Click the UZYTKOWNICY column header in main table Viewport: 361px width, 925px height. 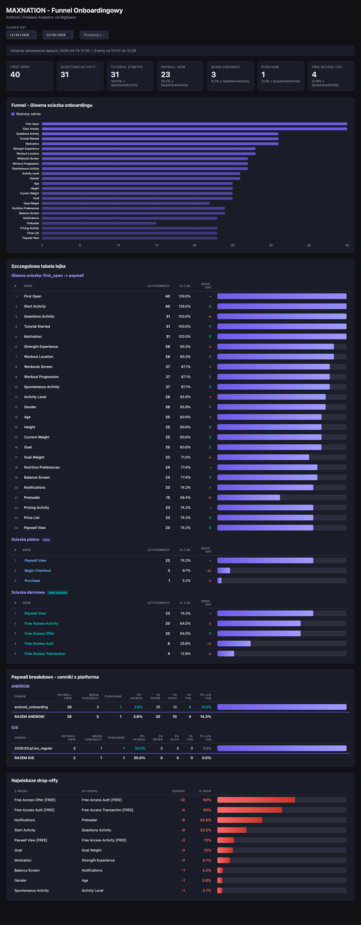(x=158, y=286)
